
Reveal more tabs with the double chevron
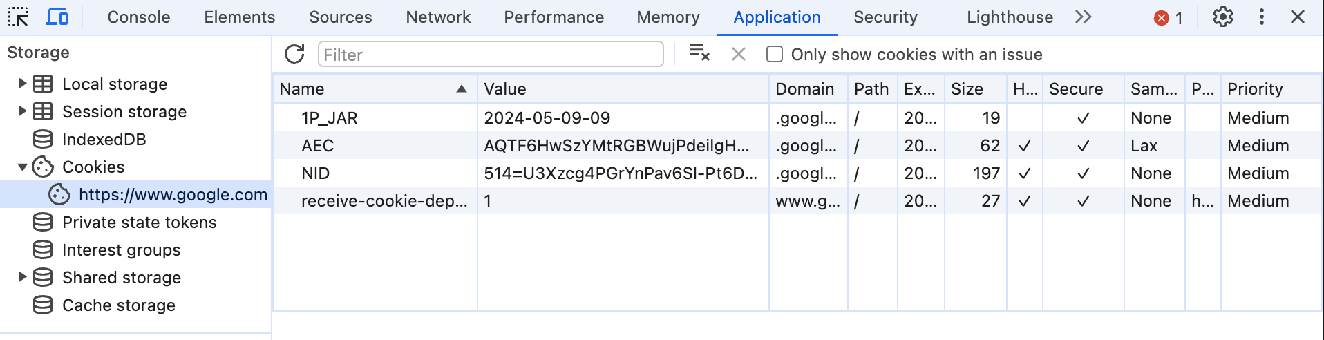[1084, 17]
